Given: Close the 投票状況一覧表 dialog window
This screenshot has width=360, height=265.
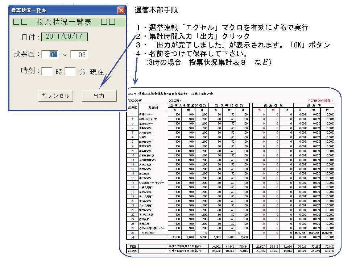Looking at the screenshot, I should [121, 10].
